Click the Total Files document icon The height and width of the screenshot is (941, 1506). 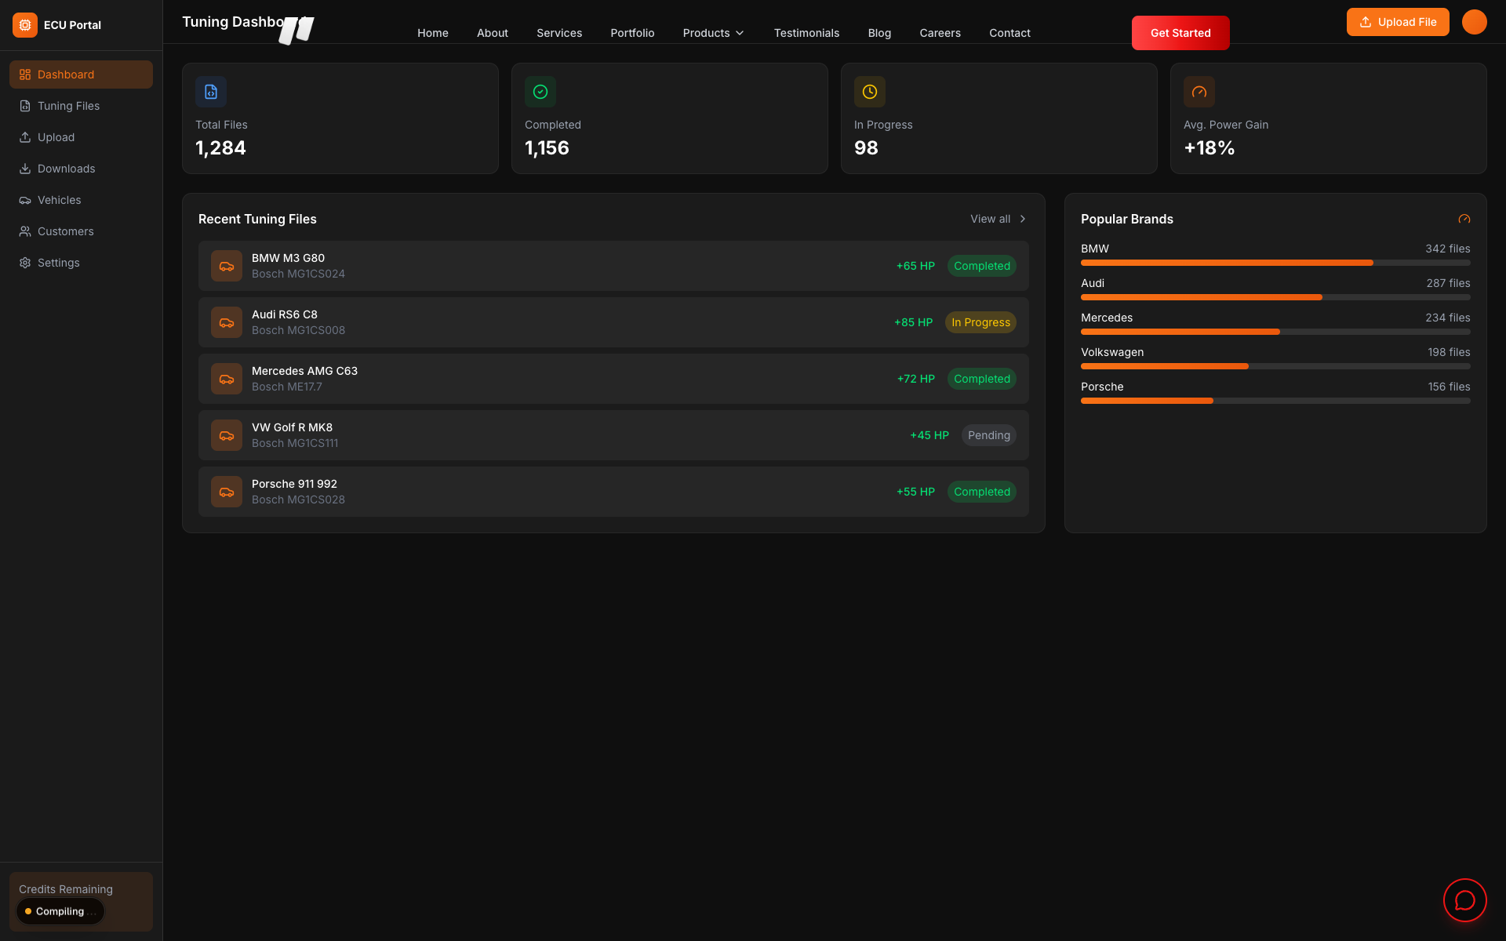pos(211,92)
